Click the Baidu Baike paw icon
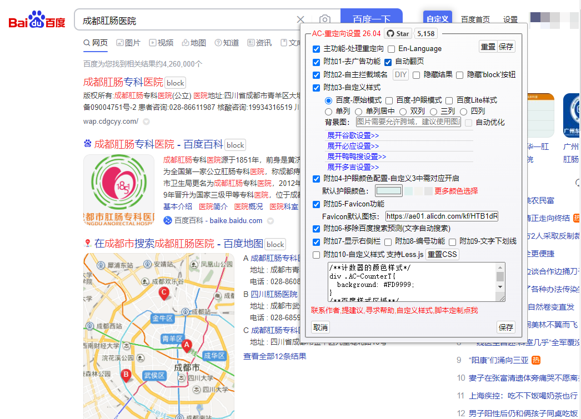This screenshot has width=581, height=419. pos(87,144)
